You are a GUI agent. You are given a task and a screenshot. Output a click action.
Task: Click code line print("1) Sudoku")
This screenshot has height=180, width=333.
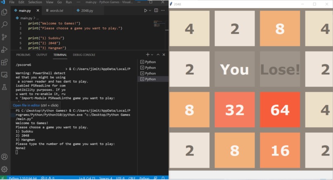46,38
